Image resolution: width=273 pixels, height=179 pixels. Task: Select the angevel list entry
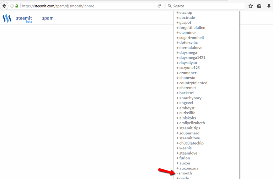click(185, 103)
